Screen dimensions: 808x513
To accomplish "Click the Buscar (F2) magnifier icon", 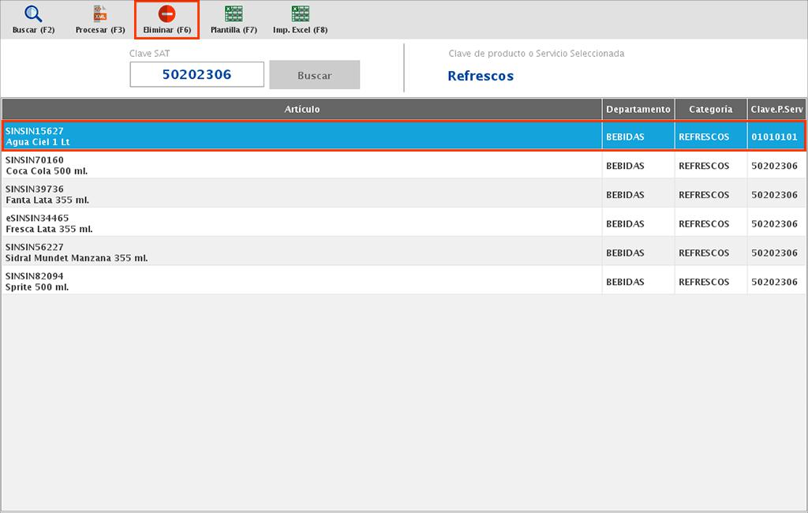I will point(33,14).
